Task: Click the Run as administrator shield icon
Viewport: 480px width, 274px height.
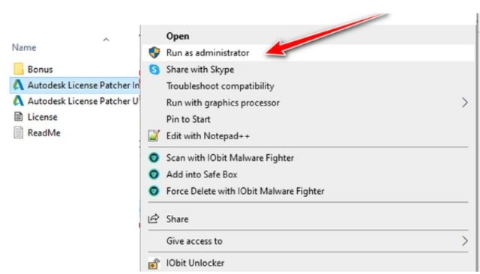Action: click(x=154, y=52)
